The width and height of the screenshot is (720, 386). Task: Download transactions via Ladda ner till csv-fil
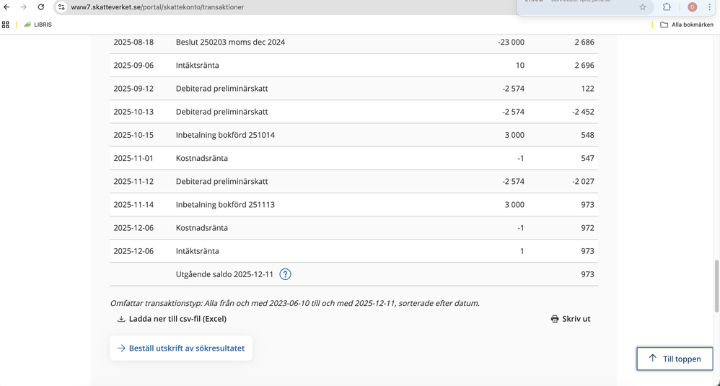tap(172, 319)
